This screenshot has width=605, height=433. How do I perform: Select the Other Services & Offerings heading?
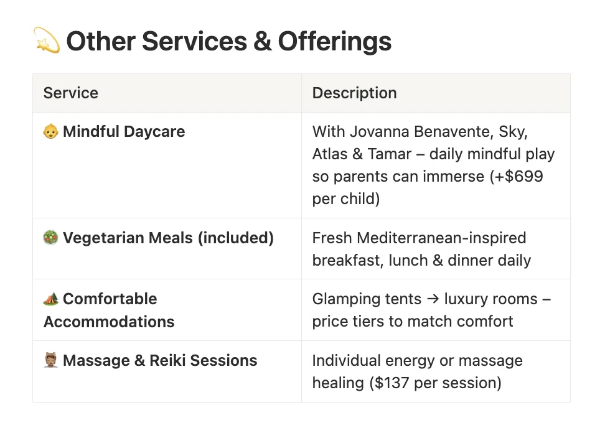coord(229,42)
